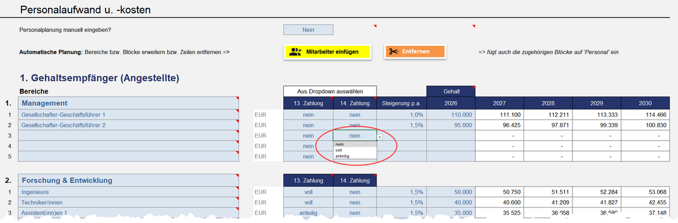Screen dimensions: 678x223
Task: Select 'anteilig' cell for Assistent(inn)en 1
Action: click(308, 212)
